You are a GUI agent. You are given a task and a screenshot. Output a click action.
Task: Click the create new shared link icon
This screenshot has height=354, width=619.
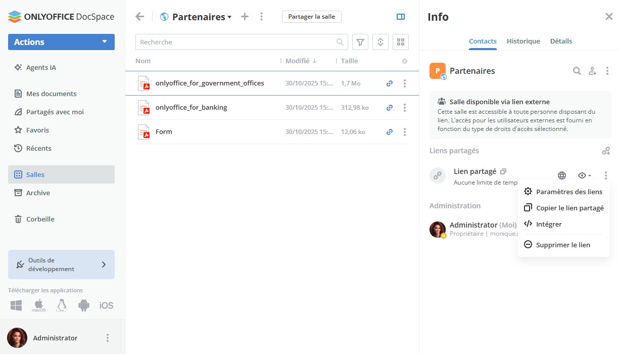click(x=605, y=151)
